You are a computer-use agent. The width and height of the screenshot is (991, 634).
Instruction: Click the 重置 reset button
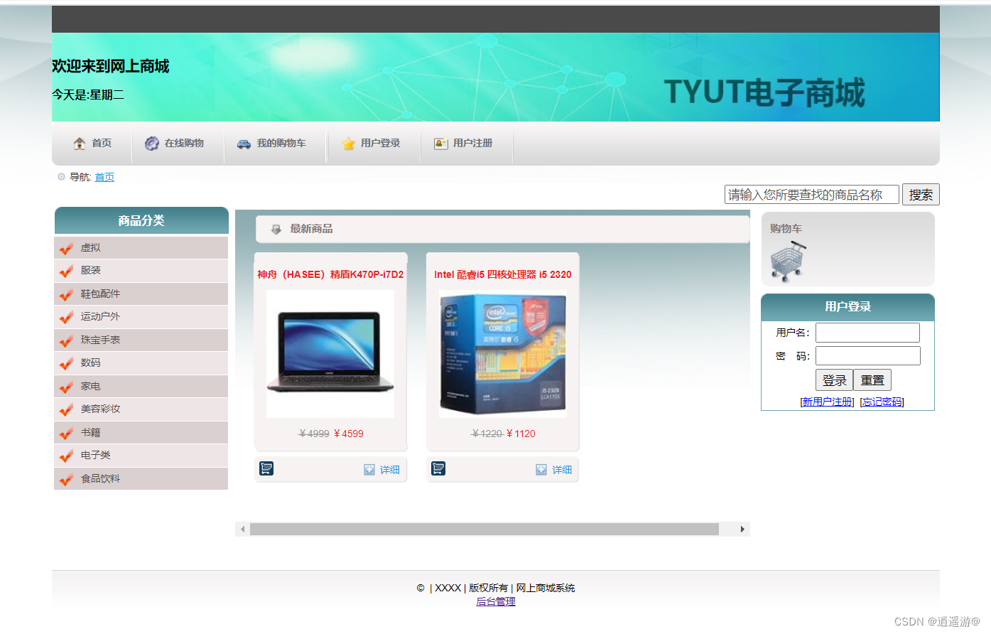click(872, 380)
